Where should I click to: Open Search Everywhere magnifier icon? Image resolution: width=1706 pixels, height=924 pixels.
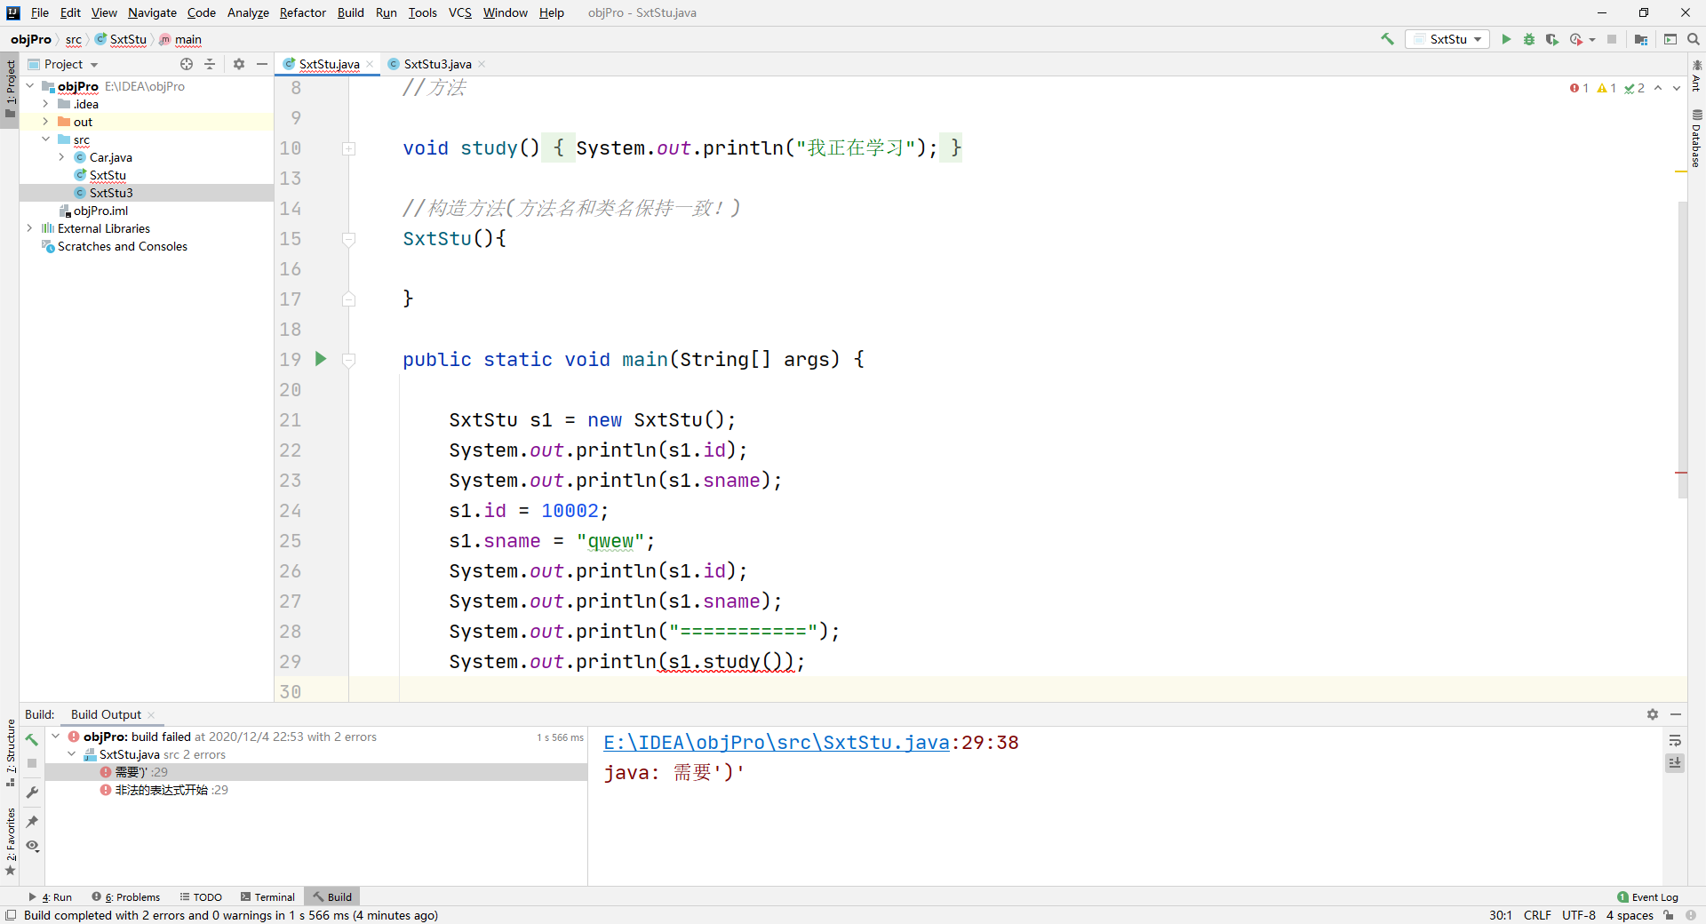(x=1694, y=39)
